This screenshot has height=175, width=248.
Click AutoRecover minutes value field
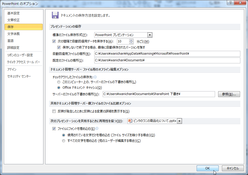pos(123,41)
